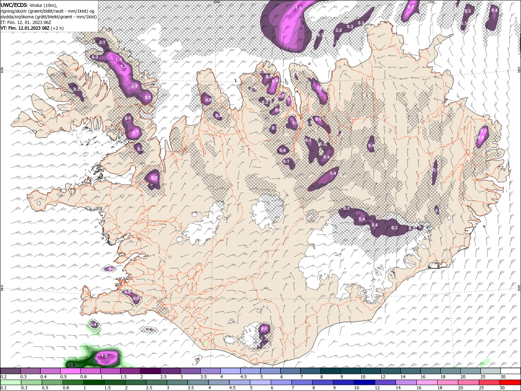This screenshot has width=521, height=391.
Task: Click the 'slydda/snjókoma' legend description line
Action: click(x=49, y=17)
